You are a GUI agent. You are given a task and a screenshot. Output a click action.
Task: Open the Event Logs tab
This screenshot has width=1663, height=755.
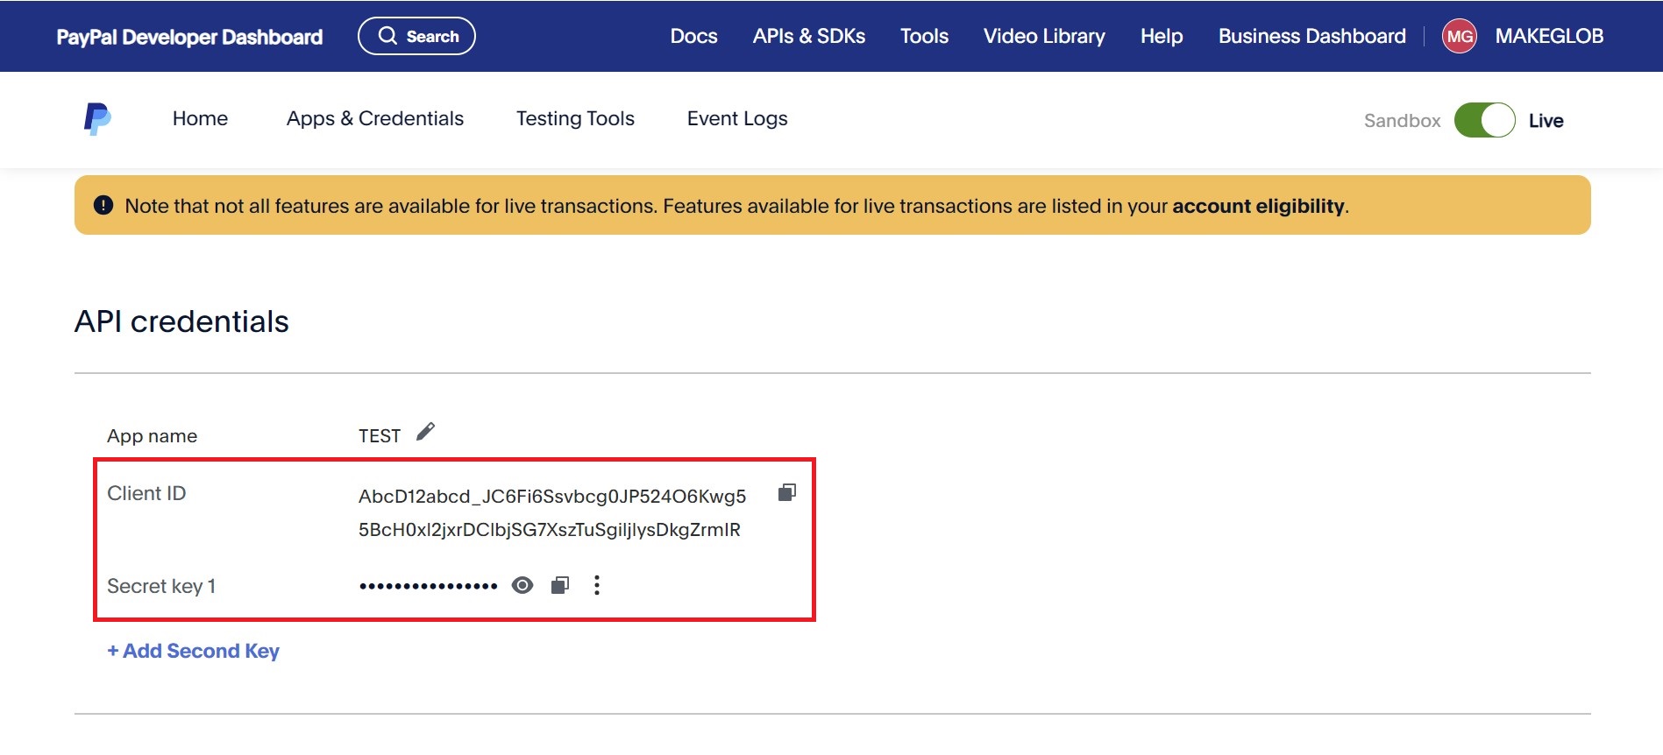pos(737,118)
